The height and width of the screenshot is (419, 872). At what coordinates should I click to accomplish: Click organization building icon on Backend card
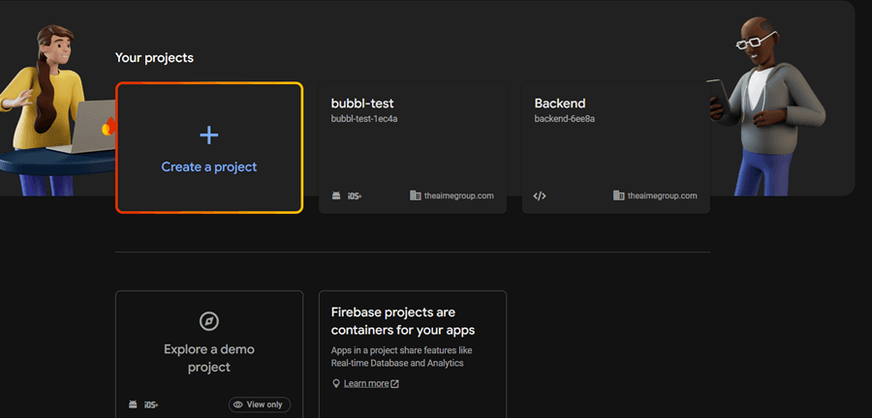click(x=618, y=195)
